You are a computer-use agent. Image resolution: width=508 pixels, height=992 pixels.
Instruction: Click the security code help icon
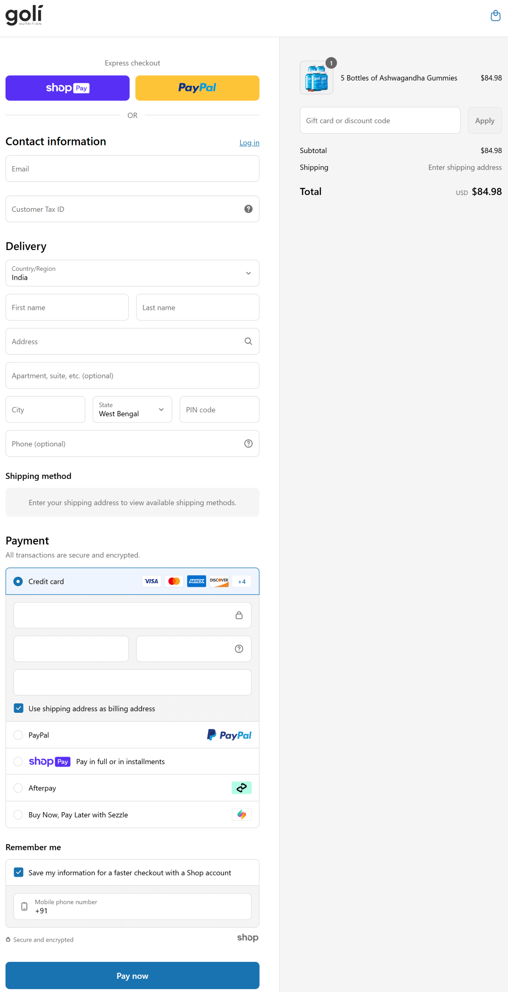239,649
